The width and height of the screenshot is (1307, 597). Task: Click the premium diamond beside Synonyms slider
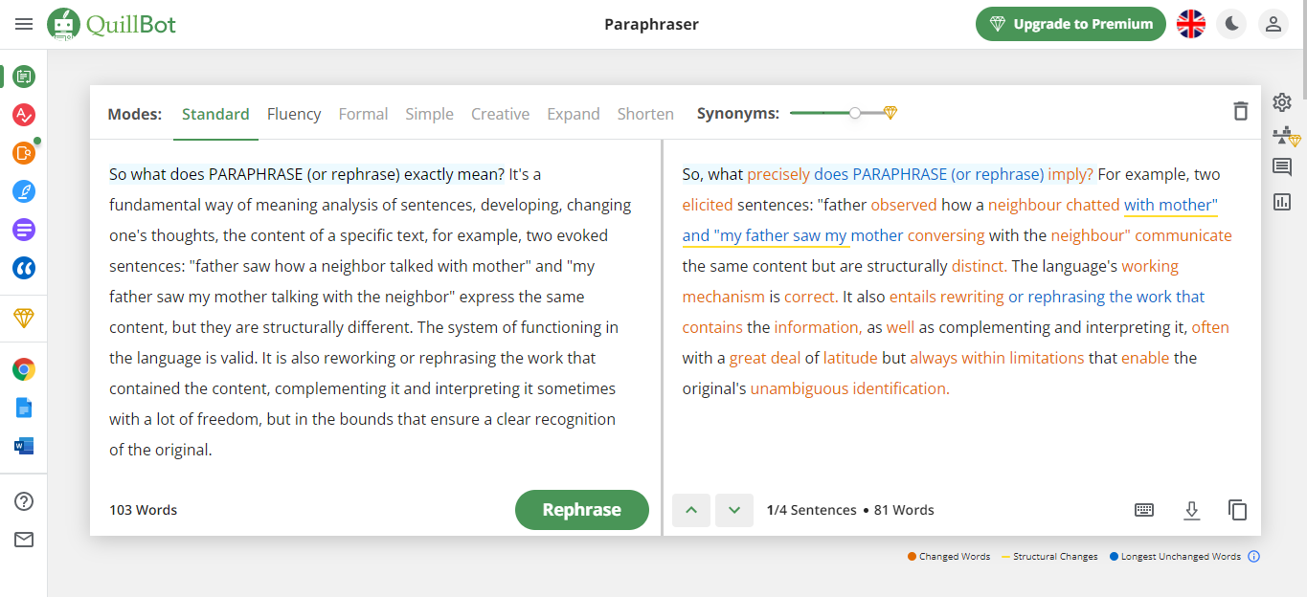(x=890, y=113)
